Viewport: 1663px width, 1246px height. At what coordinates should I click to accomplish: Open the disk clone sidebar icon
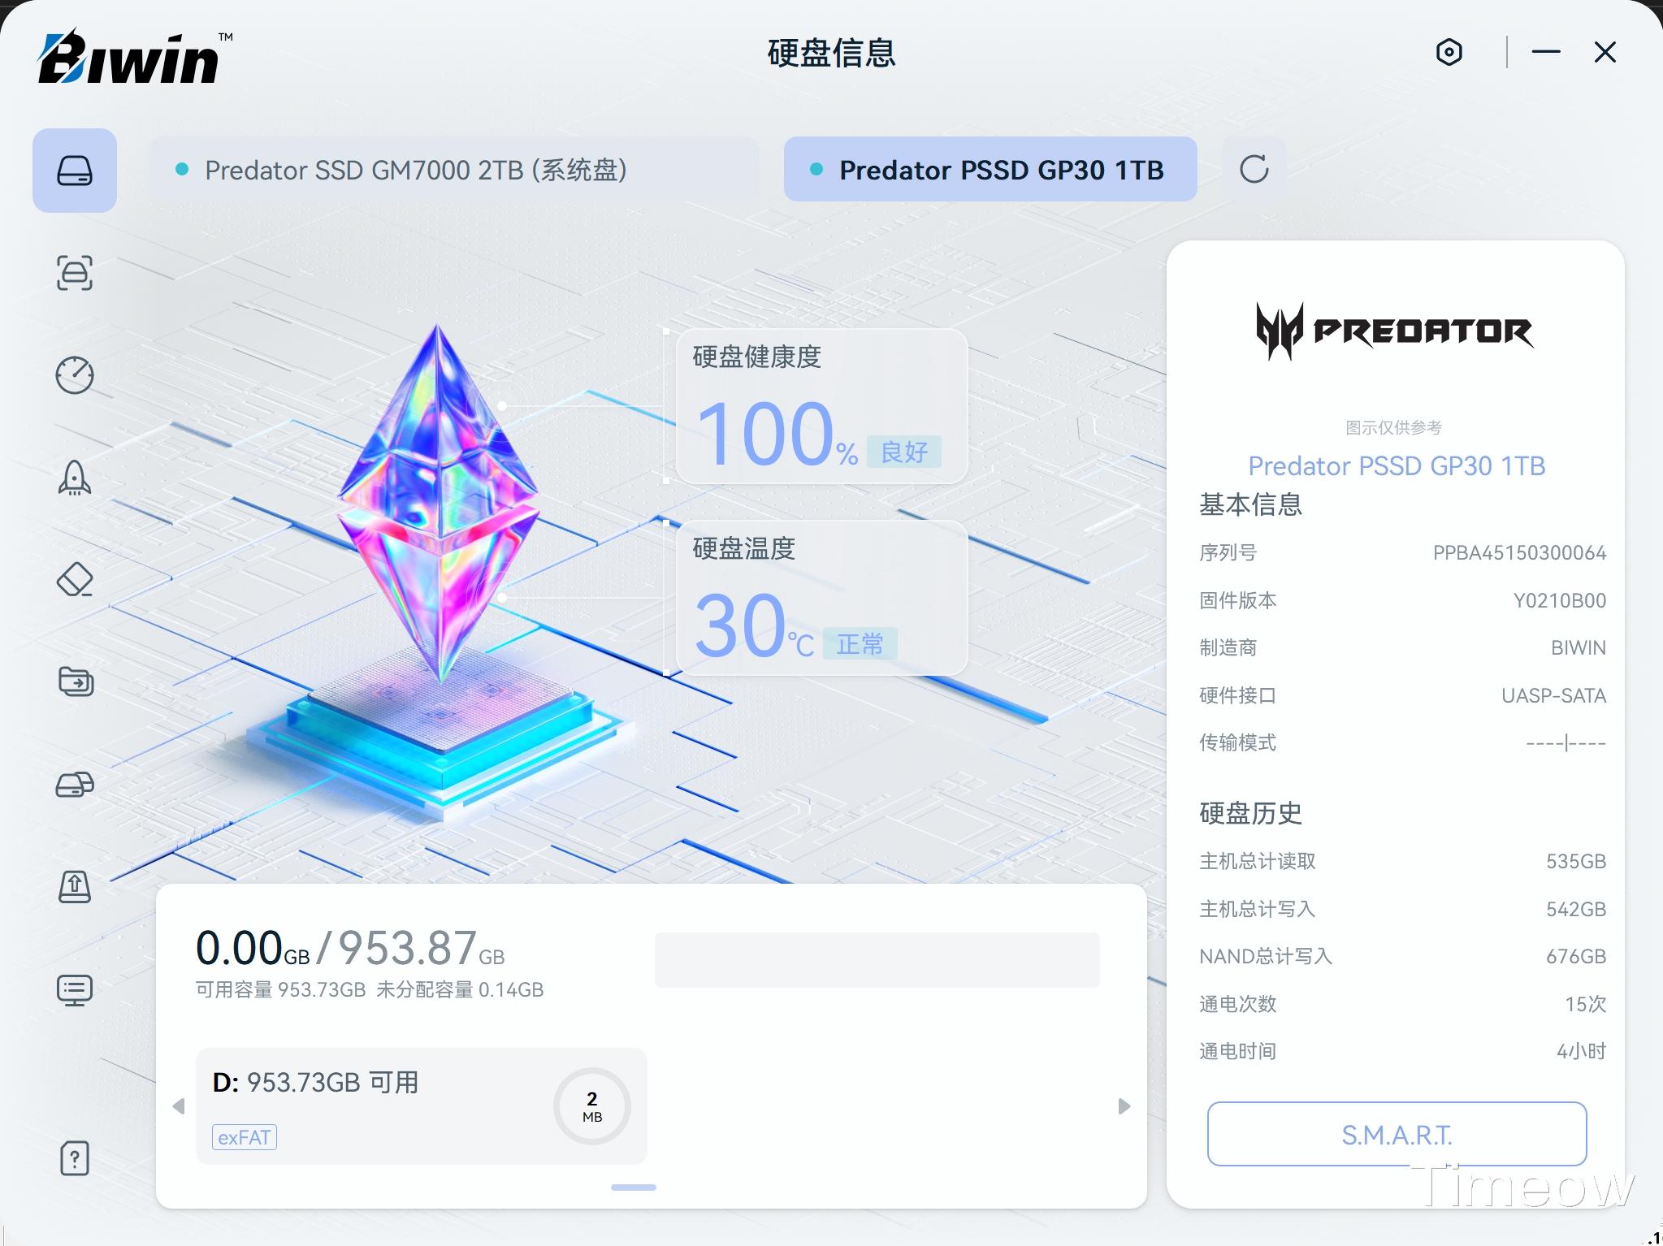[75, 784]
